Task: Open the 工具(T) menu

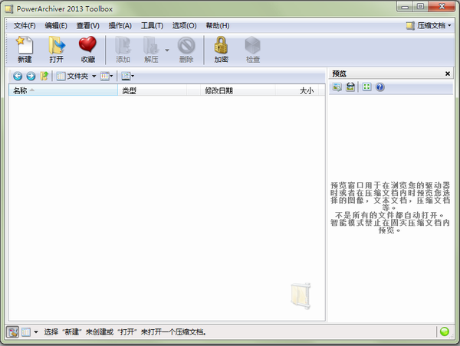Action: pyautogui.click(x=152, y=26)
